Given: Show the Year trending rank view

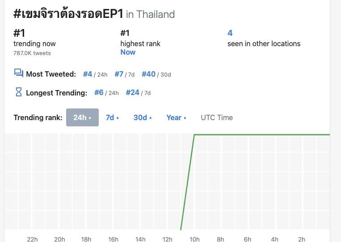Looking at the screenshot, I should (x=176, y=117).
